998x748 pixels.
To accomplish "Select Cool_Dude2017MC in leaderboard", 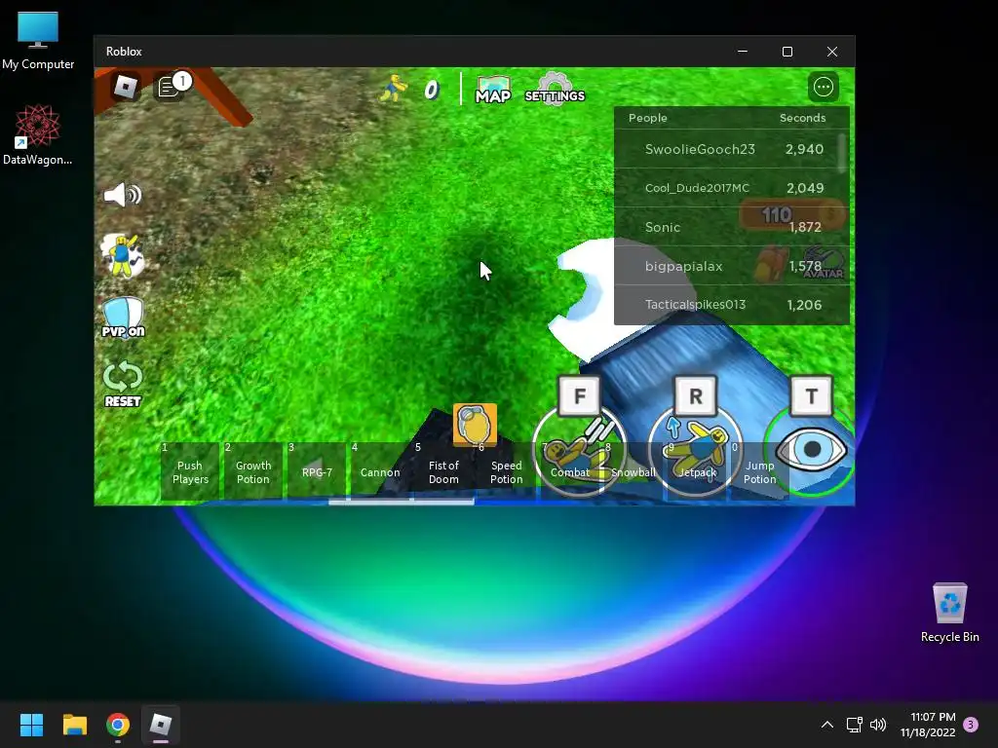I will click(x=731, y=188).
